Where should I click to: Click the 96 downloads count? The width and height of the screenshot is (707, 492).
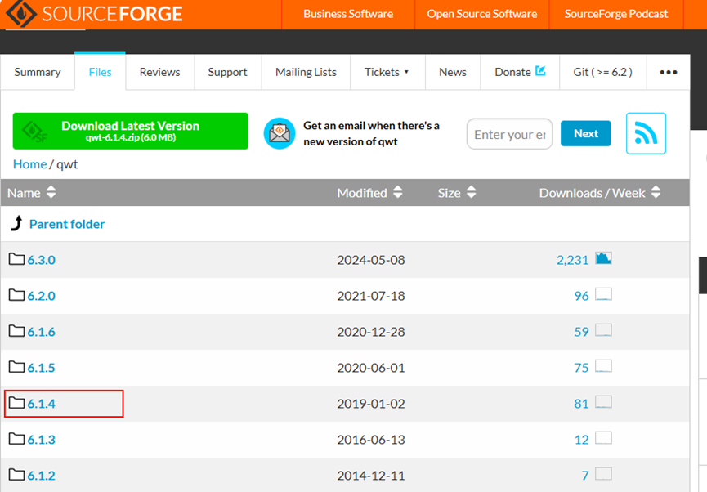[581, 296]
